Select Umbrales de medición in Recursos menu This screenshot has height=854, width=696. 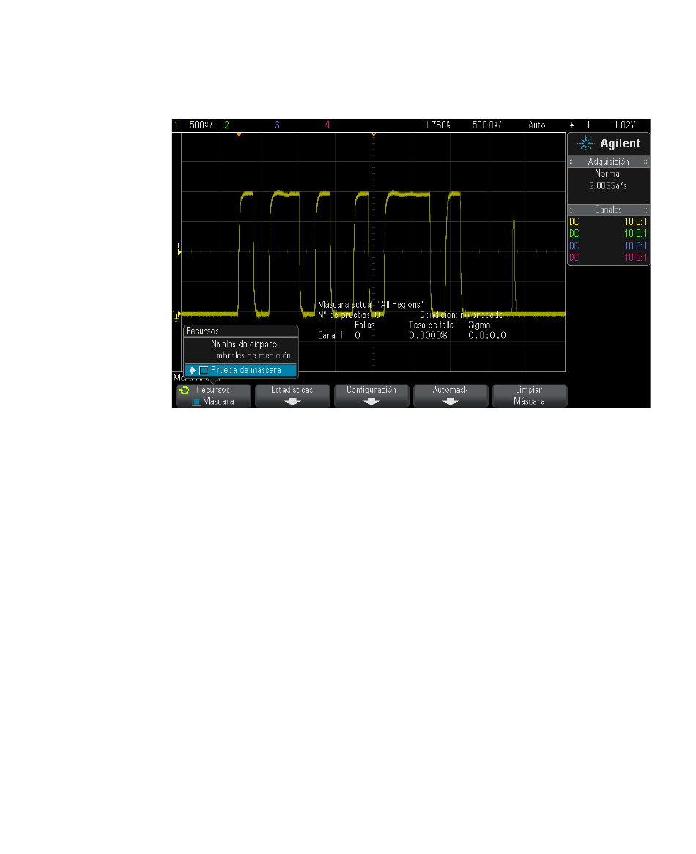point(251,356)
